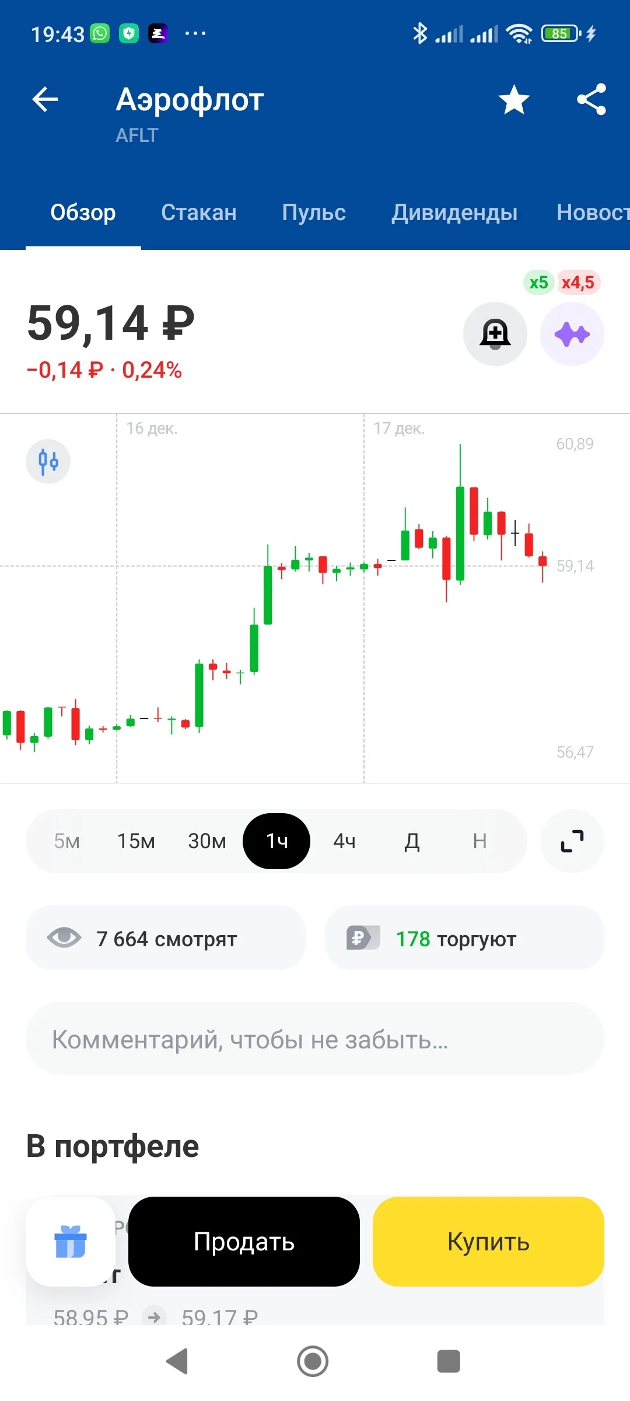Open the Стакан tab
The width and height of the screenshot is (630, 1401).
(x=199, y=212)
